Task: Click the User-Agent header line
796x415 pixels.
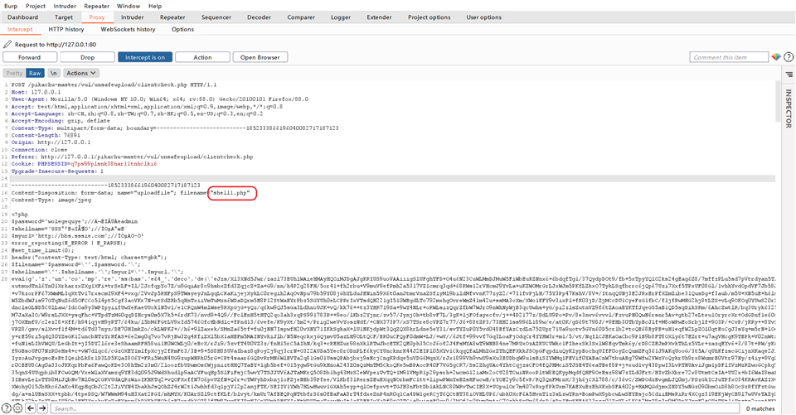Action: click(159, 99)
